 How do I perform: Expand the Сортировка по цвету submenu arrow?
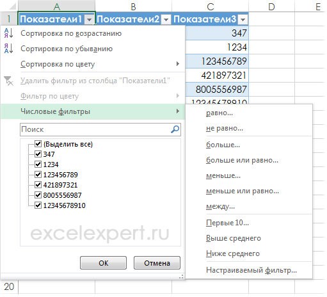click(x=177, y=64)
